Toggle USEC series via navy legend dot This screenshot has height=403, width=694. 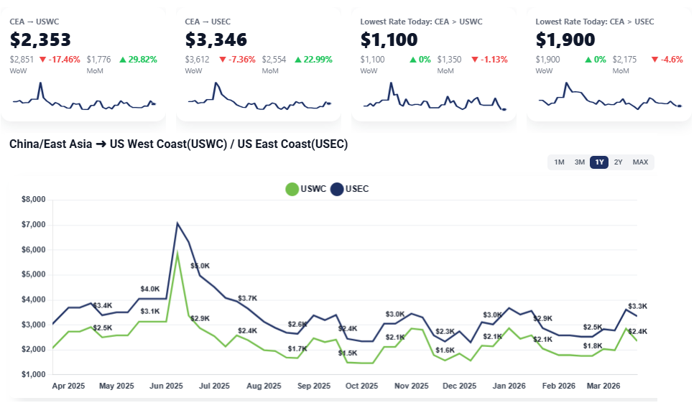[x=336, y=189]
